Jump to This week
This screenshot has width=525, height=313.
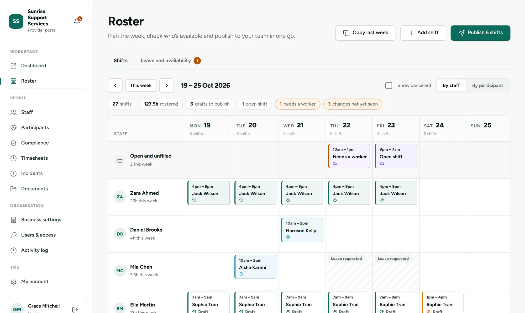tap(141, 85)
